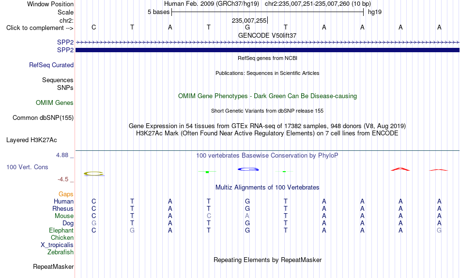460x278 pixels.
Task: Click the faded G in the Dog row
Action: (x=93, y=223)
